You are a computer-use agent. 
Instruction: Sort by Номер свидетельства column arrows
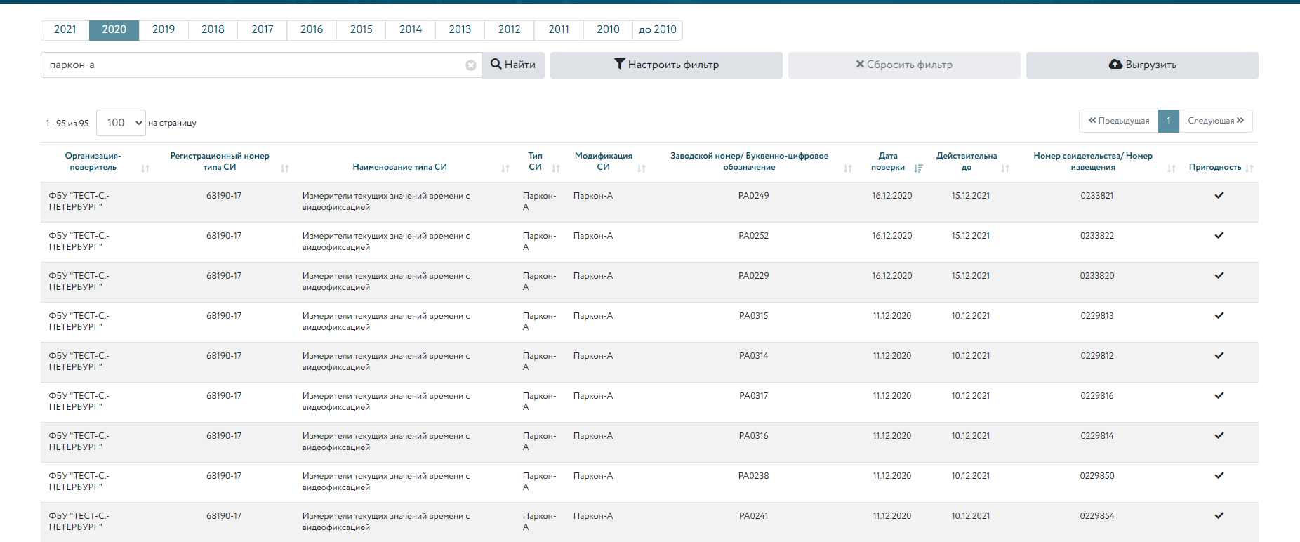pos(1171,168)
